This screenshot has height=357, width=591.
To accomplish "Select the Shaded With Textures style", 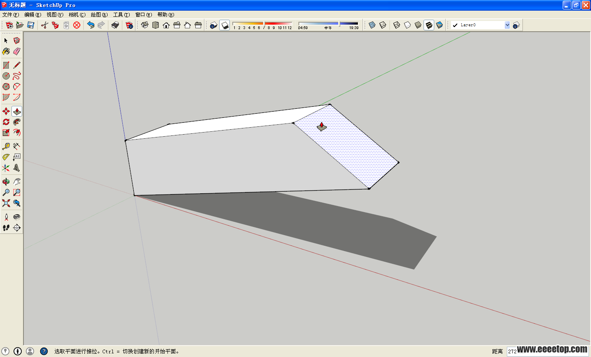I will [429, 25].
